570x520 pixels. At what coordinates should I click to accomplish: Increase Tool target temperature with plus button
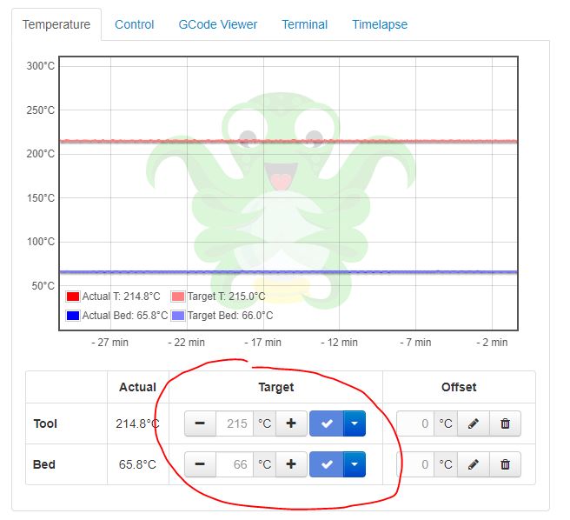[291, 424]
